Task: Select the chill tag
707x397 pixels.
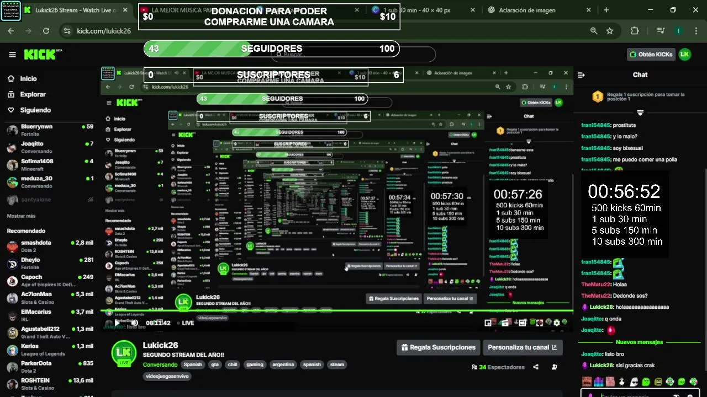Action: pos(232,364)
